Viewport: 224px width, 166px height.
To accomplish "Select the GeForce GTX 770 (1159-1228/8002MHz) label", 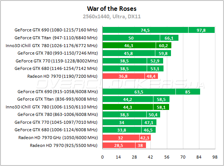I will coord(56,61).
